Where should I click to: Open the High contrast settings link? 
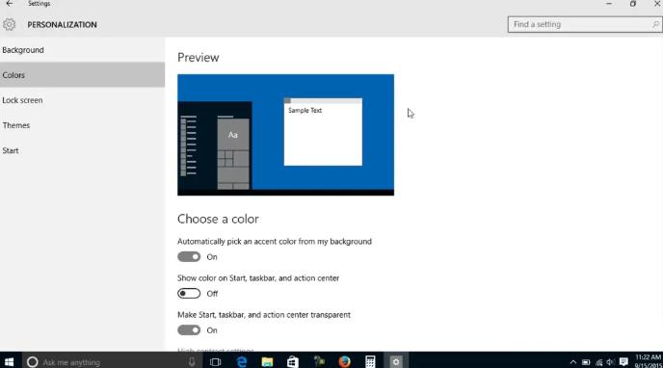click(216, 350)
